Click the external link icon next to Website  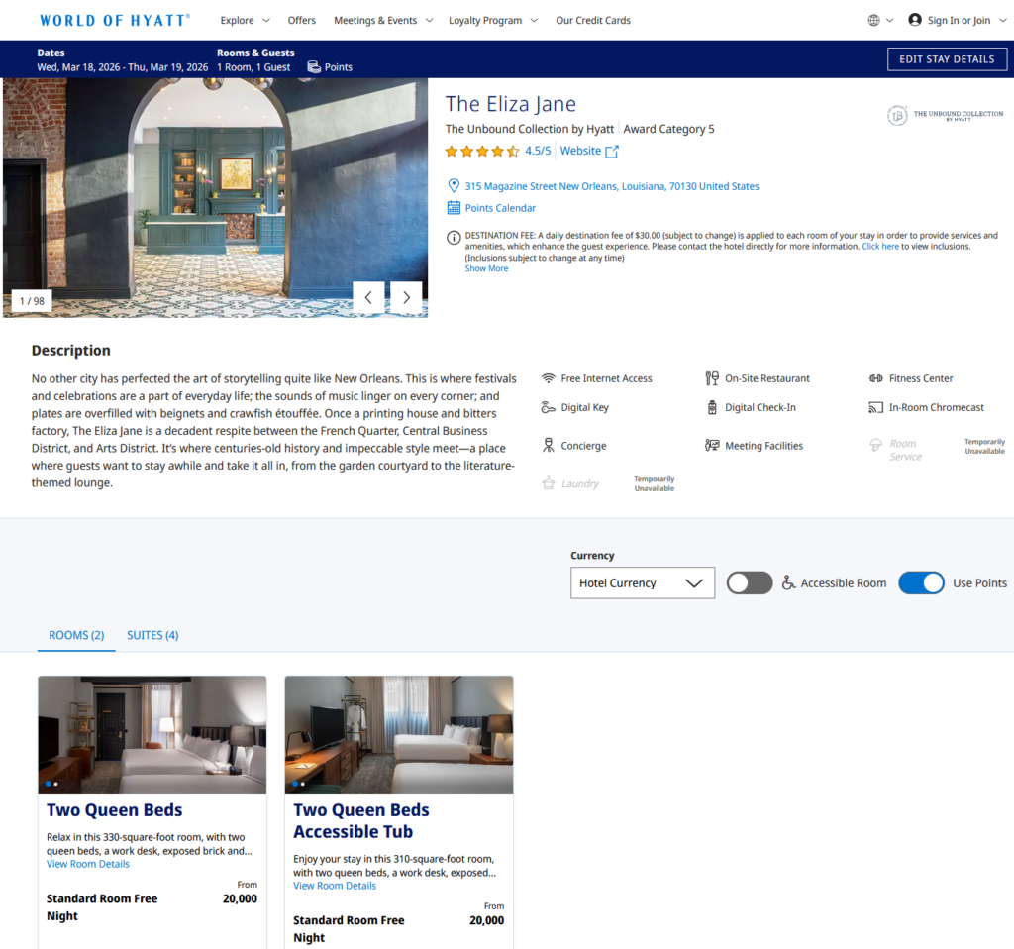coord(612,152)
